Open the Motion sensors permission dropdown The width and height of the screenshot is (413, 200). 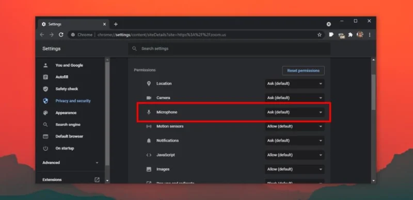pyautogui.click(x=295, y=126)
